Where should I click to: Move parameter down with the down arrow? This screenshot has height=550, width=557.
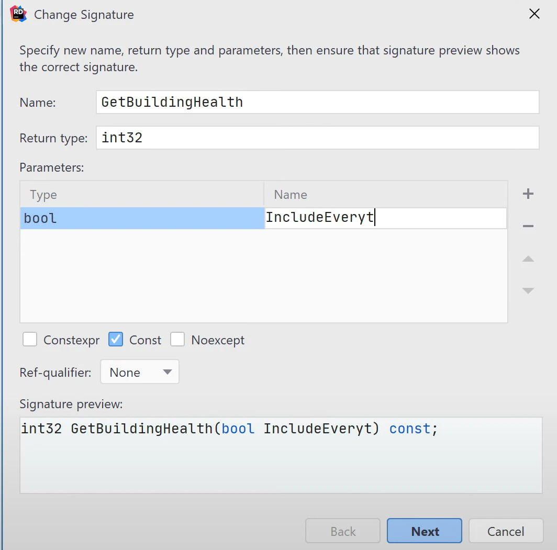point(528,290)
